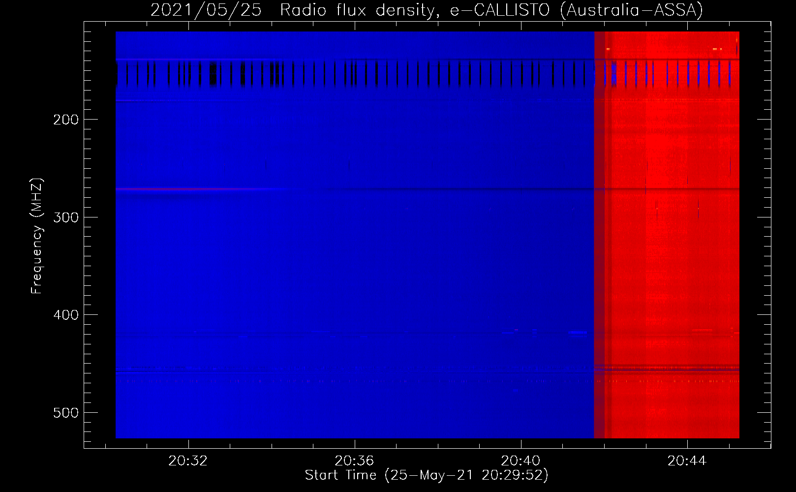Click the 300 frequency tick label
This screenshot has height=492, width=796.
[x=65, y=217]
